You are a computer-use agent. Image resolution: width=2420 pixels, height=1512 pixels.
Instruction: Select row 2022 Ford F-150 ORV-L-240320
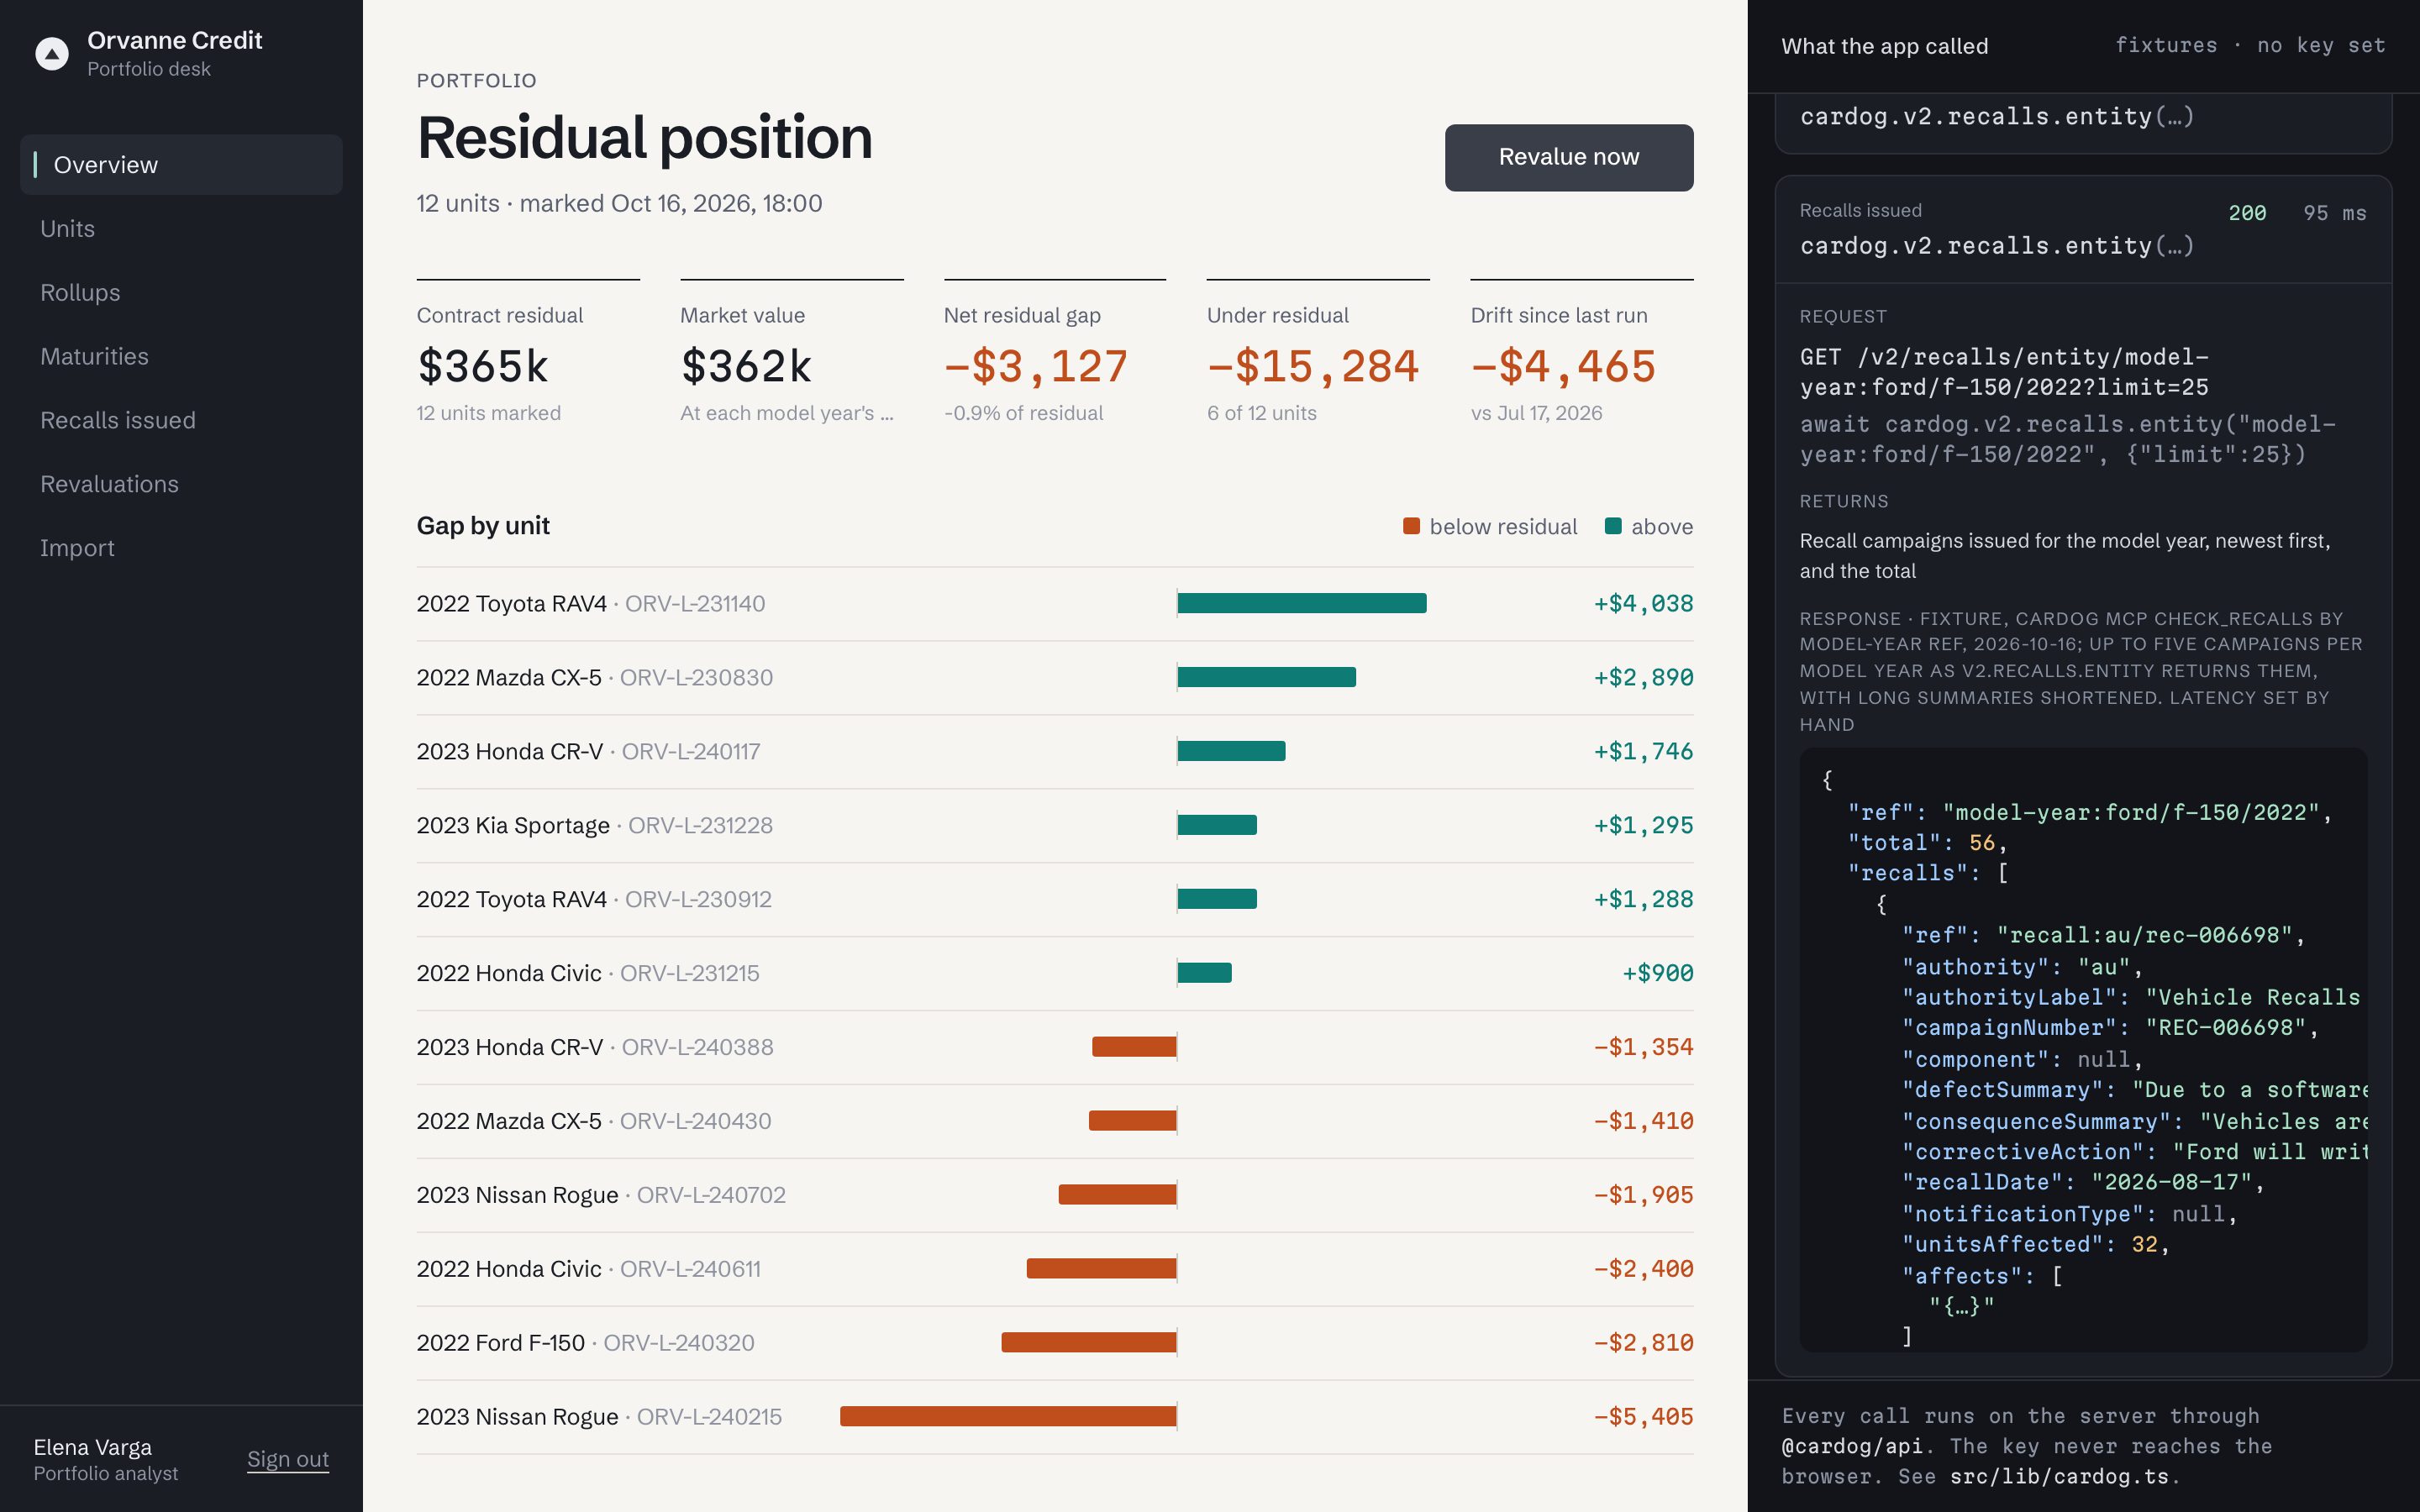tap(1055, 1344)
